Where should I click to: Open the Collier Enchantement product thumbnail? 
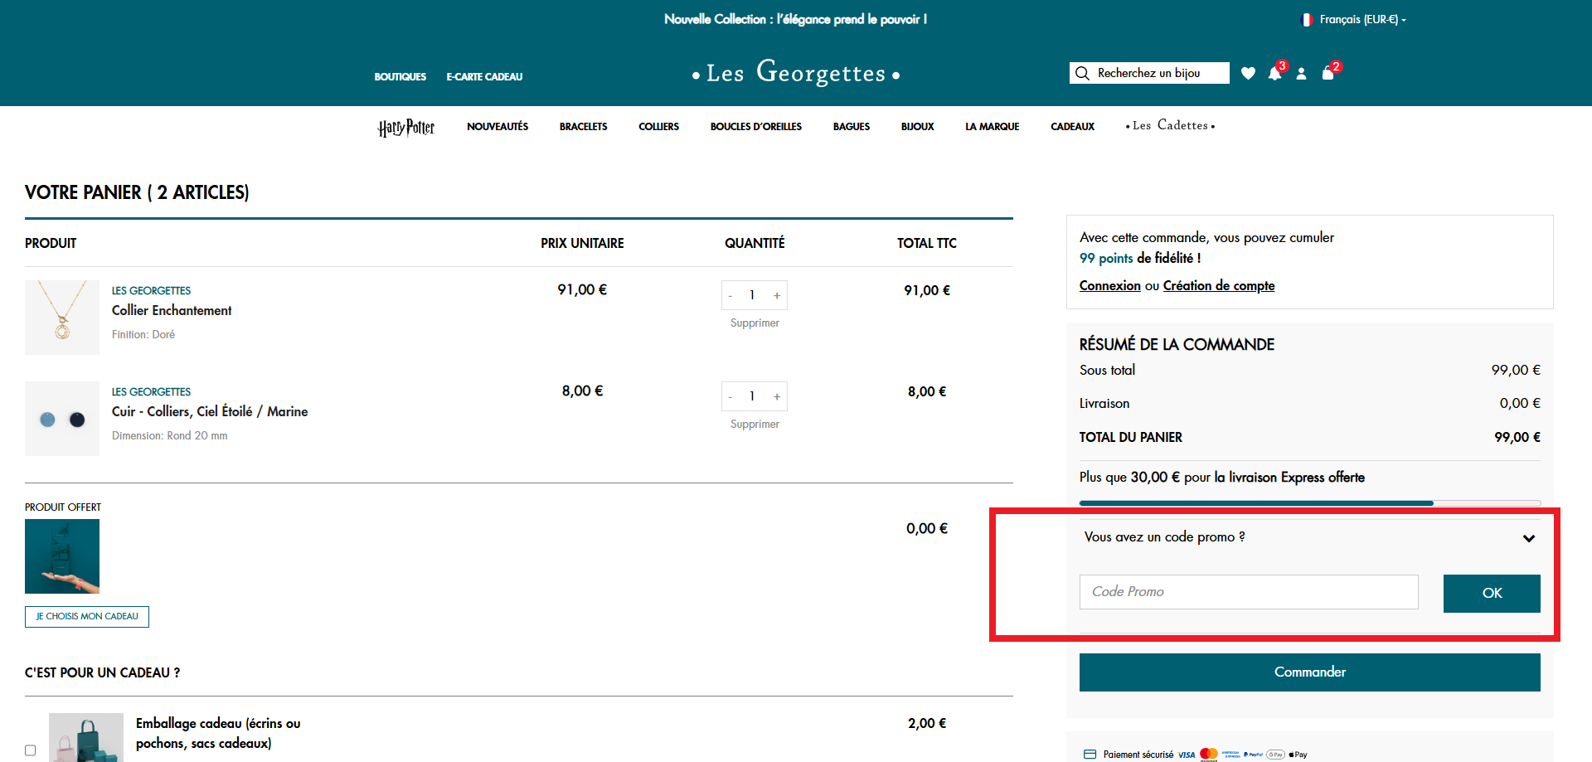tap(62, 318)
